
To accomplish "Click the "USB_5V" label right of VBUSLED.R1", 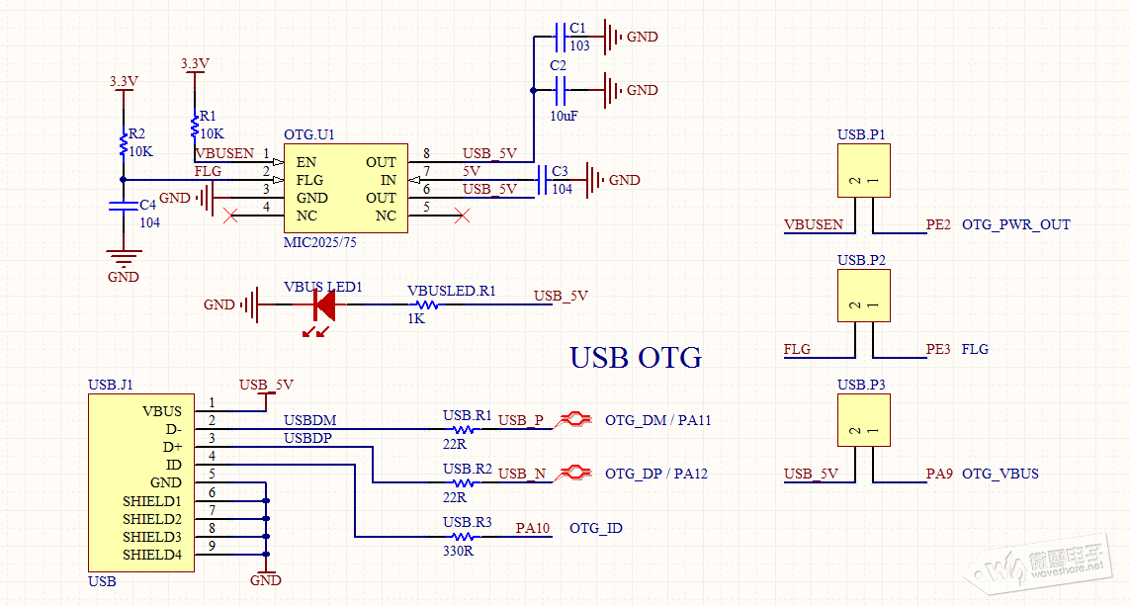I will (x=561, y=296).
